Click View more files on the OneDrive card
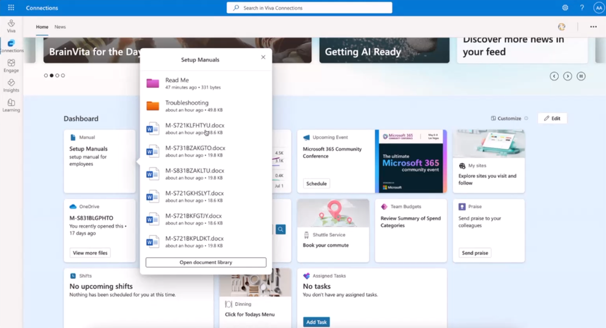This screenshot has width=606, height=328. 90,253
